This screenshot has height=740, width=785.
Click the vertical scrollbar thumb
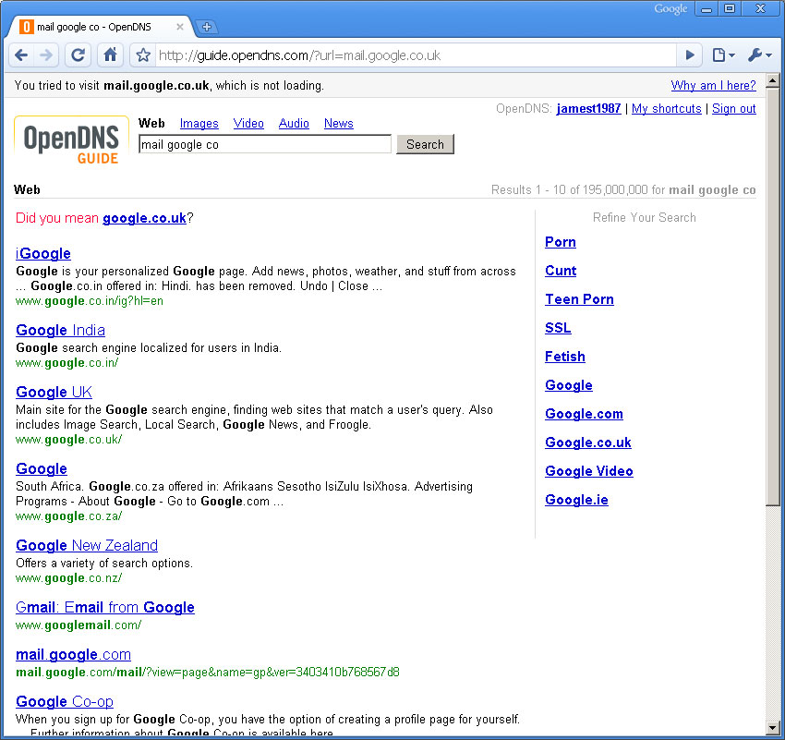point(773,296)
